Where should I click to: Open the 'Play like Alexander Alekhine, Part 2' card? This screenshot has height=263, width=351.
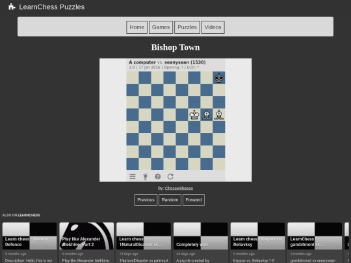pos(86,243)
